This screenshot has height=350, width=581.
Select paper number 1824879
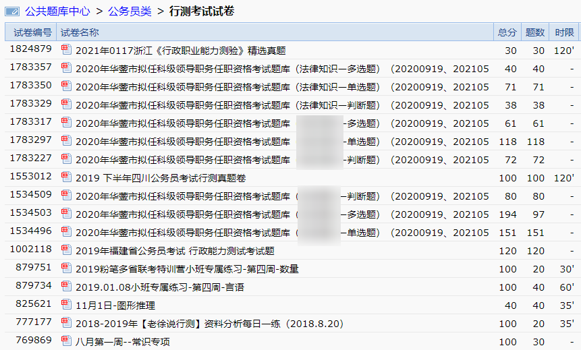31,49
